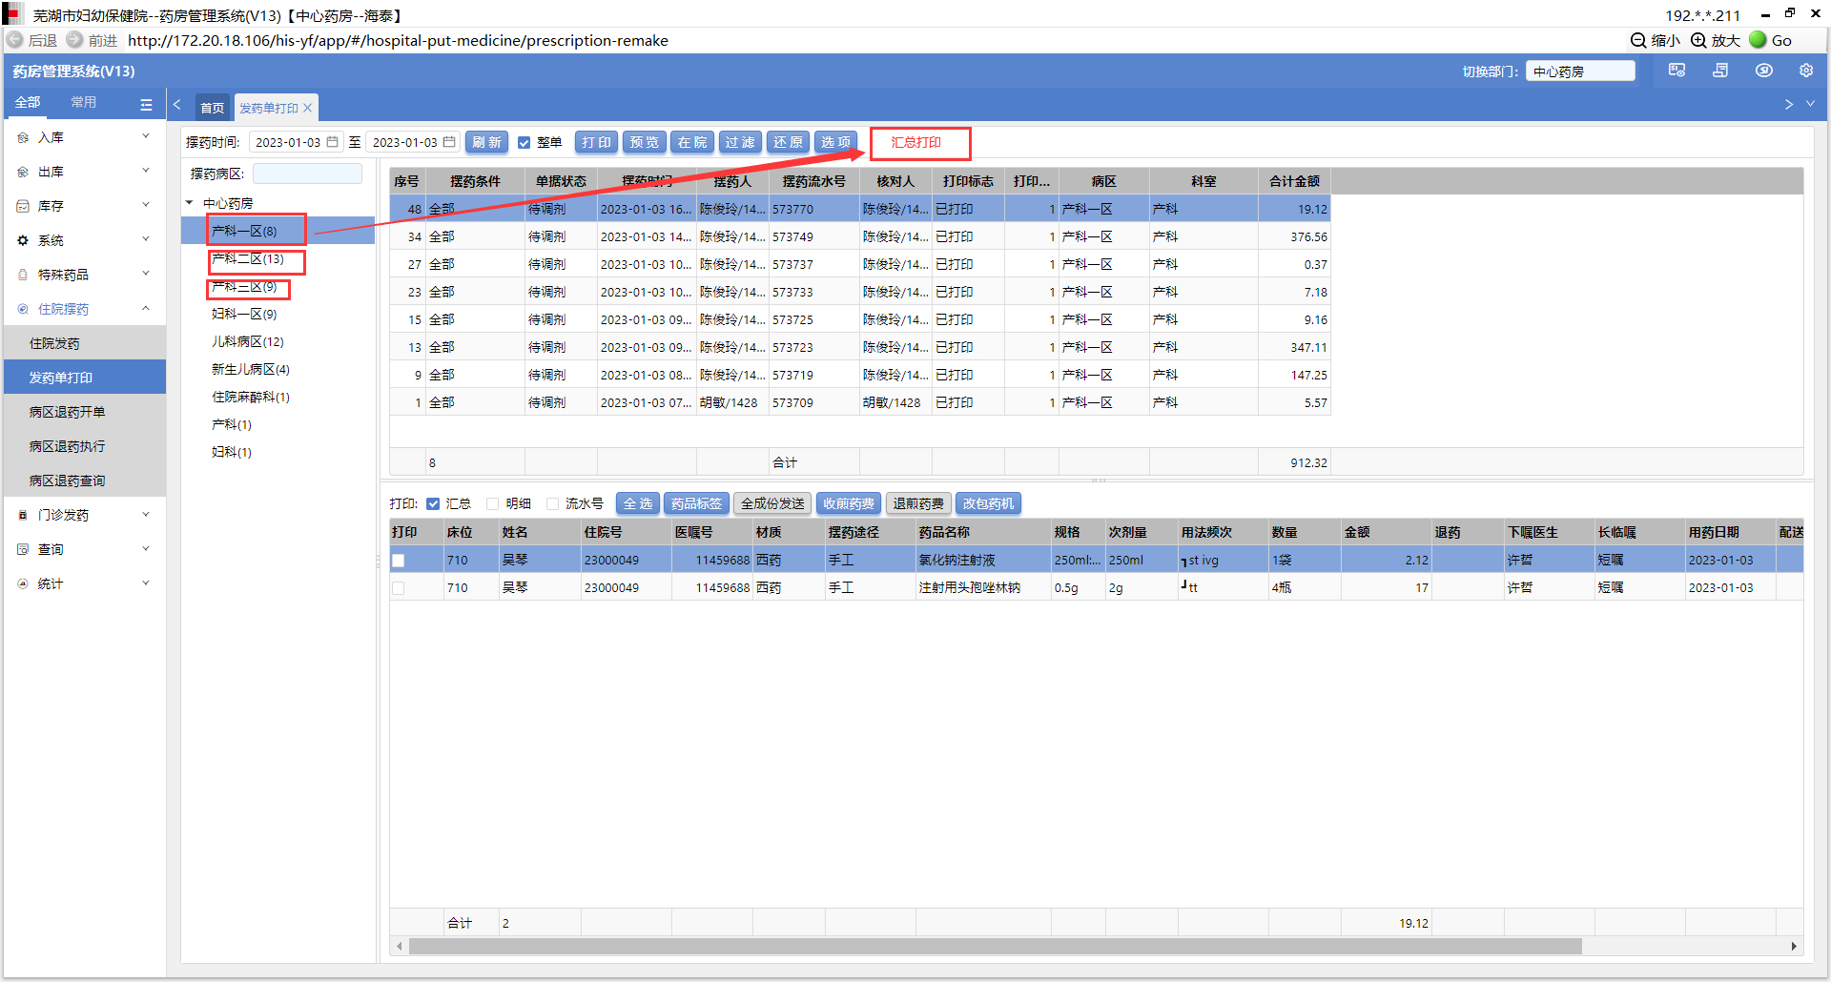Click the scrollbar left arrow
Viewport: 1831px width, 982px height.
(x=400, y=947)
